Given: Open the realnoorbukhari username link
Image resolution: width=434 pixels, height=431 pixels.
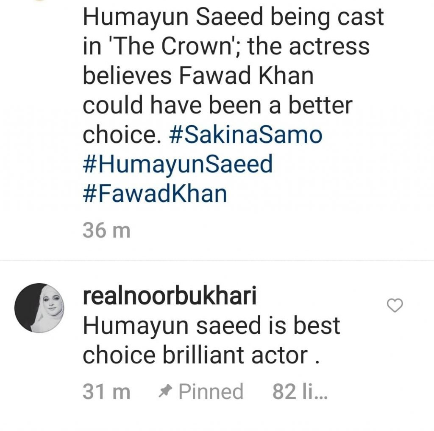Looking at the screenshot, I should click(x=169, y=297).
